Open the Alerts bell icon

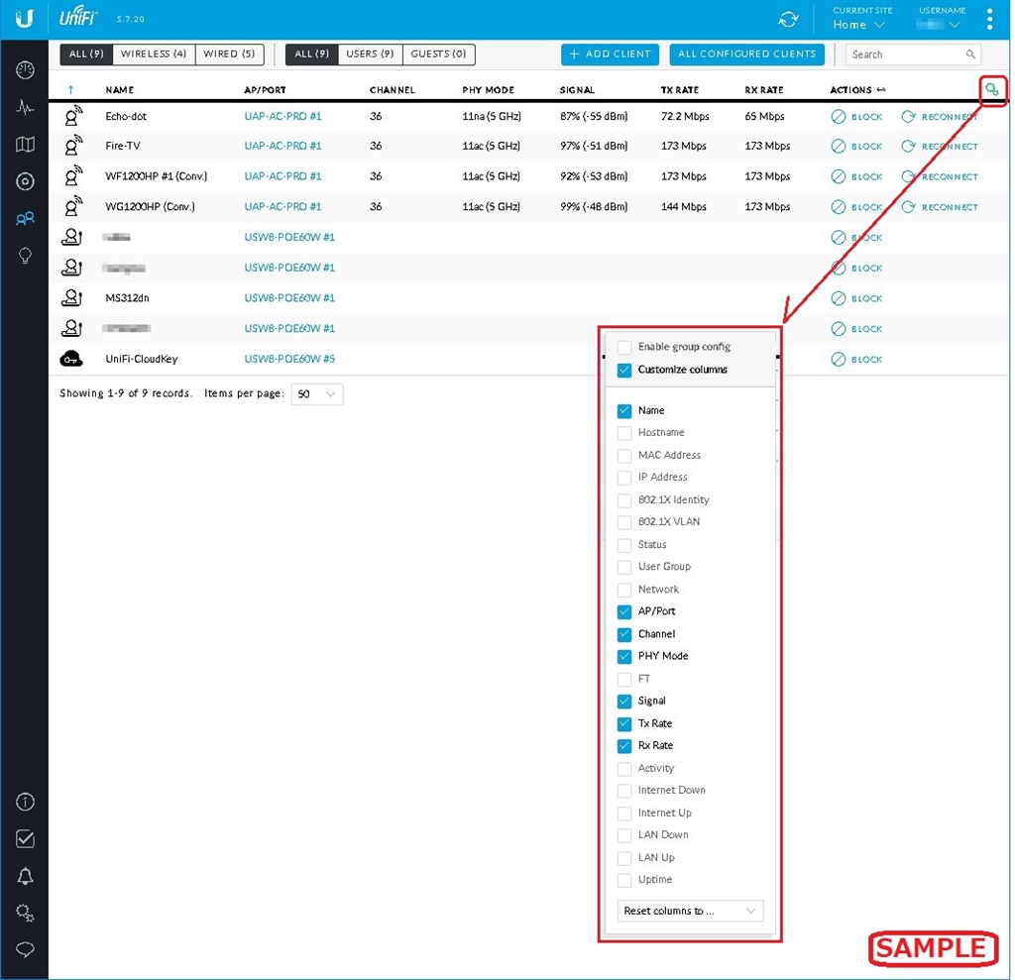25,876
